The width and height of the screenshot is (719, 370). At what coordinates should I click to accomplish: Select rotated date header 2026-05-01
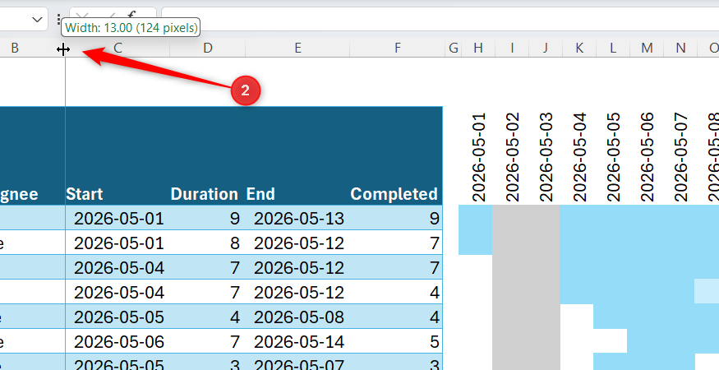click(x=478, y=158)
